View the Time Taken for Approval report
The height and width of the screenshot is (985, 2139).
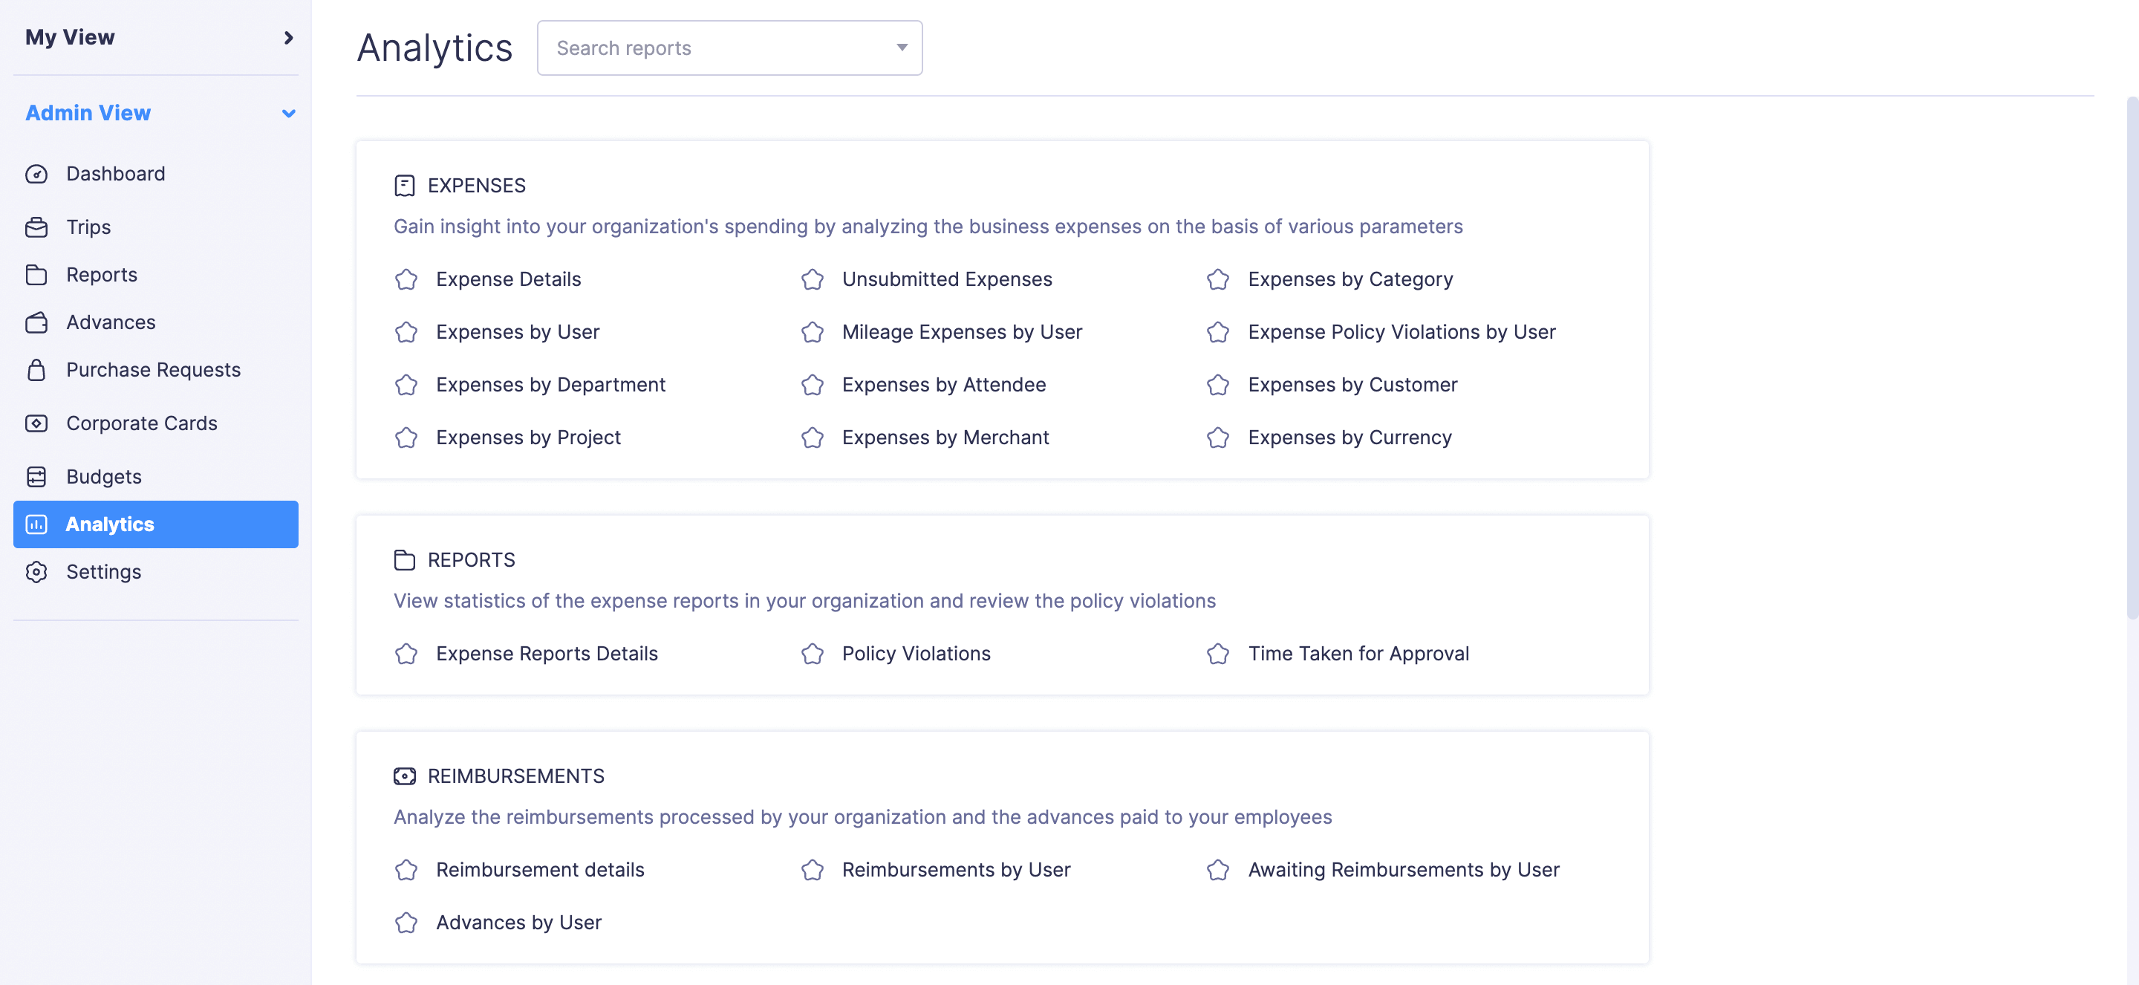(x=1358, y=654)
